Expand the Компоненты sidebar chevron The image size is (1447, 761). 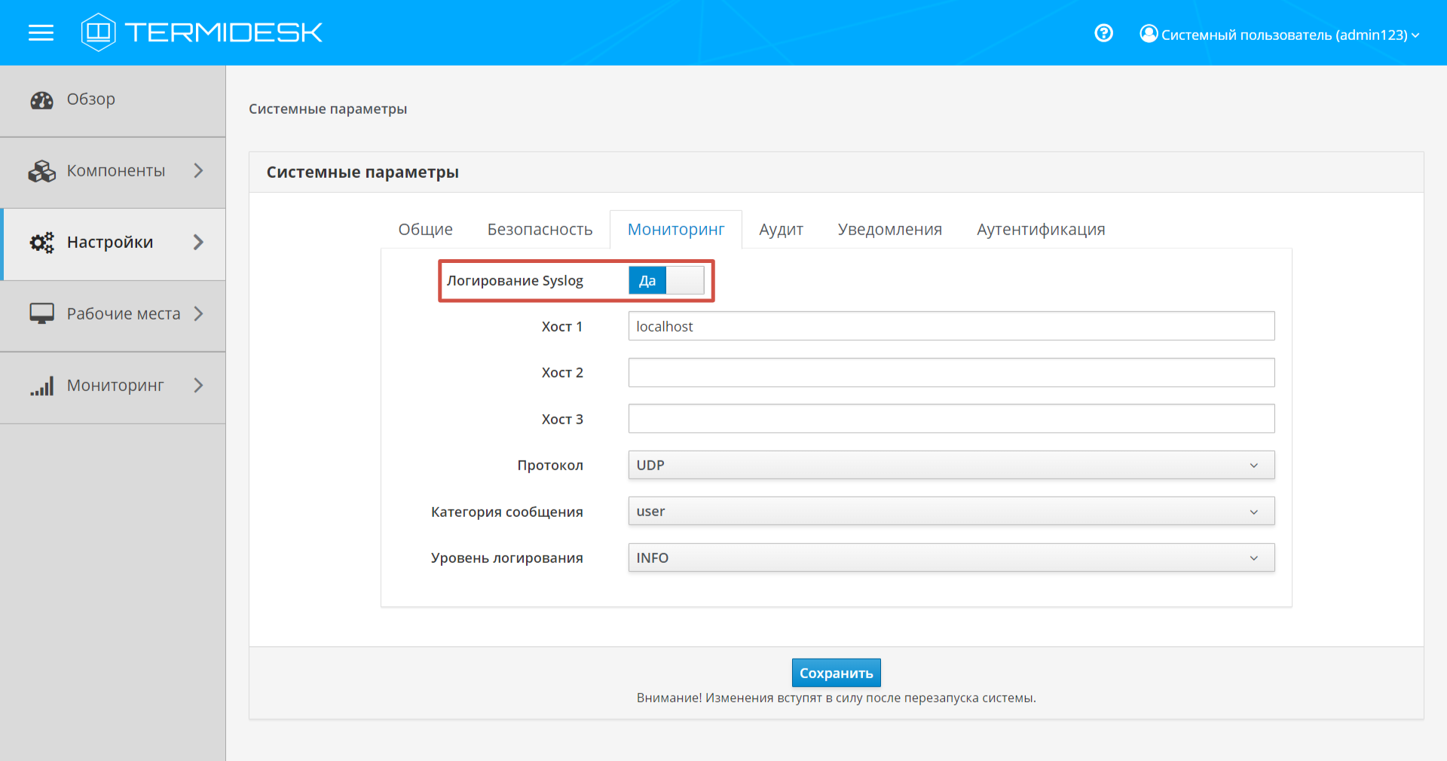click(x=198, y=171)
